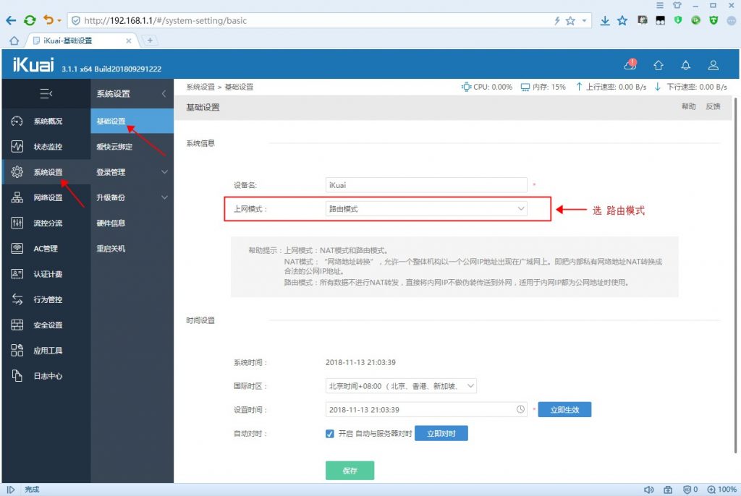Click the 设备名 input field
The width and height of the screenshot is (741, 496).
[426, 185]
